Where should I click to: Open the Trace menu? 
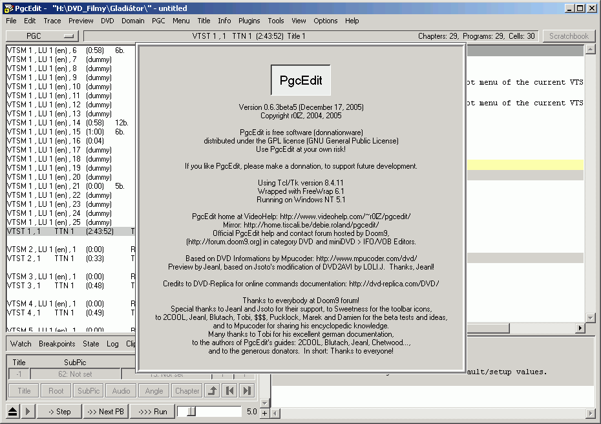click(x=52, y=21)
